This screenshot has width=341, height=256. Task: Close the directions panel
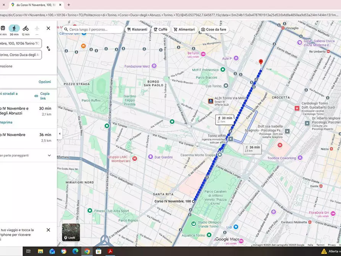point(48,28)
